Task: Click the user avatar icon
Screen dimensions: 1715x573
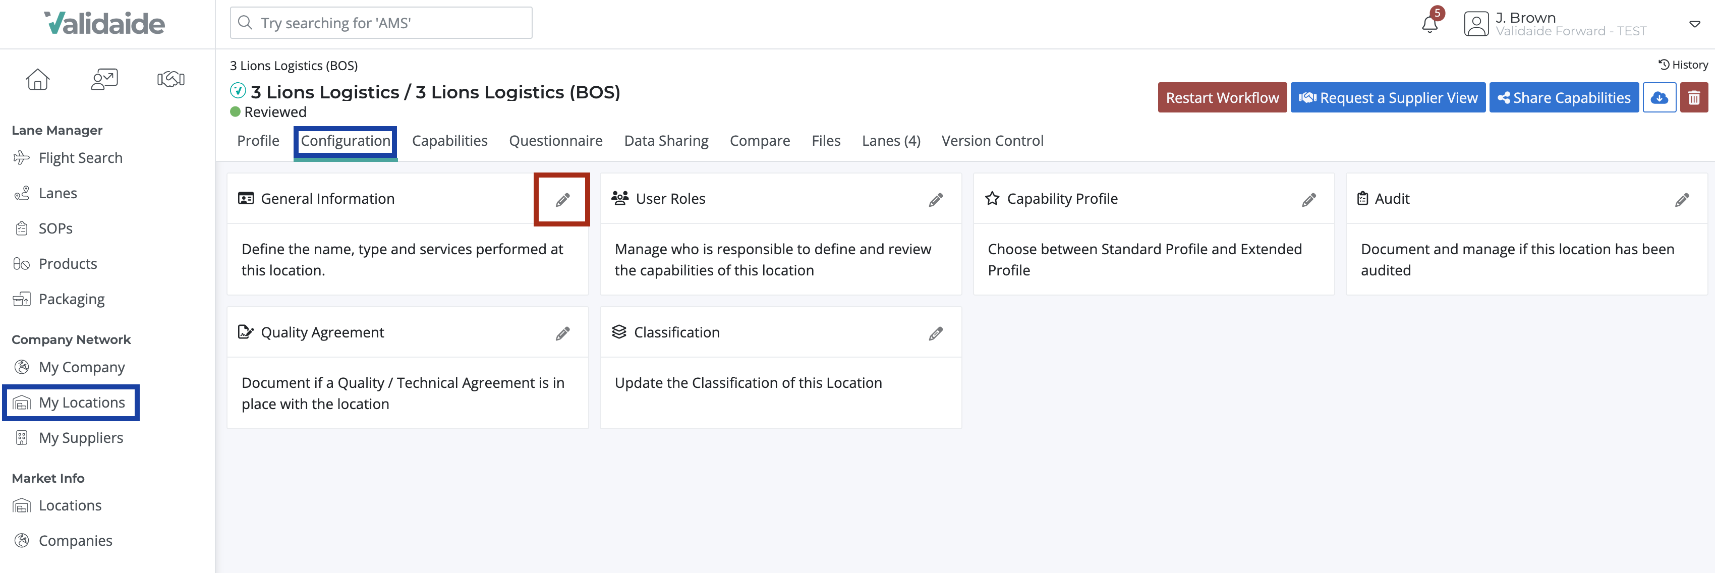Action: pos(1476,24)
